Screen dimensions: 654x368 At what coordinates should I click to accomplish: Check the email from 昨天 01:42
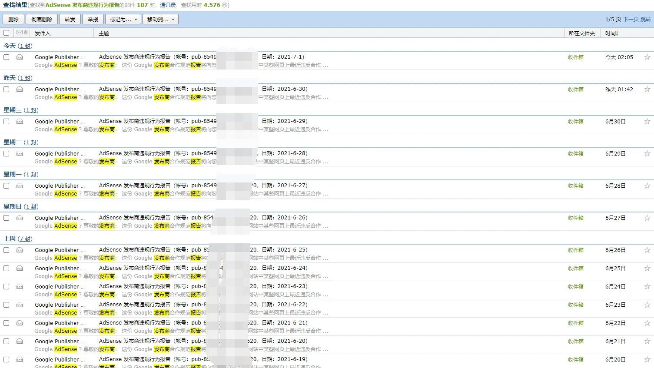click(6, 89)
